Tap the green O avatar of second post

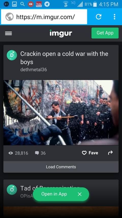point(12,190)
